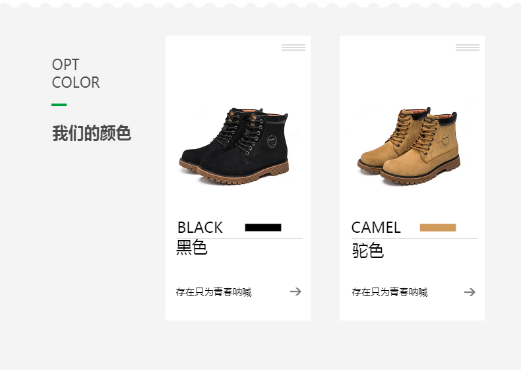
Task: Click the 我们的颜色 title text
Action: 92,133
